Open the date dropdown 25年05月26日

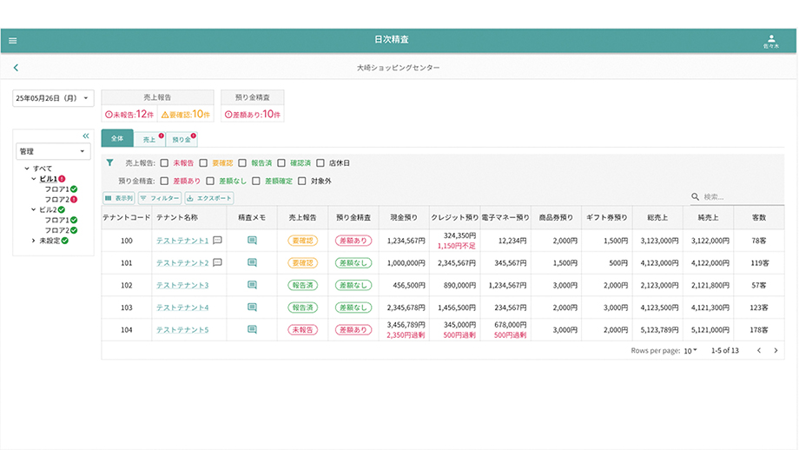point(53,98)
